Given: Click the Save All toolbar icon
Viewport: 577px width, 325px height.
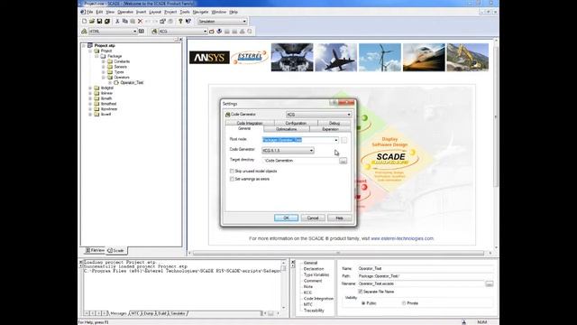Looking at the screenshot, I should coord(107,22).
